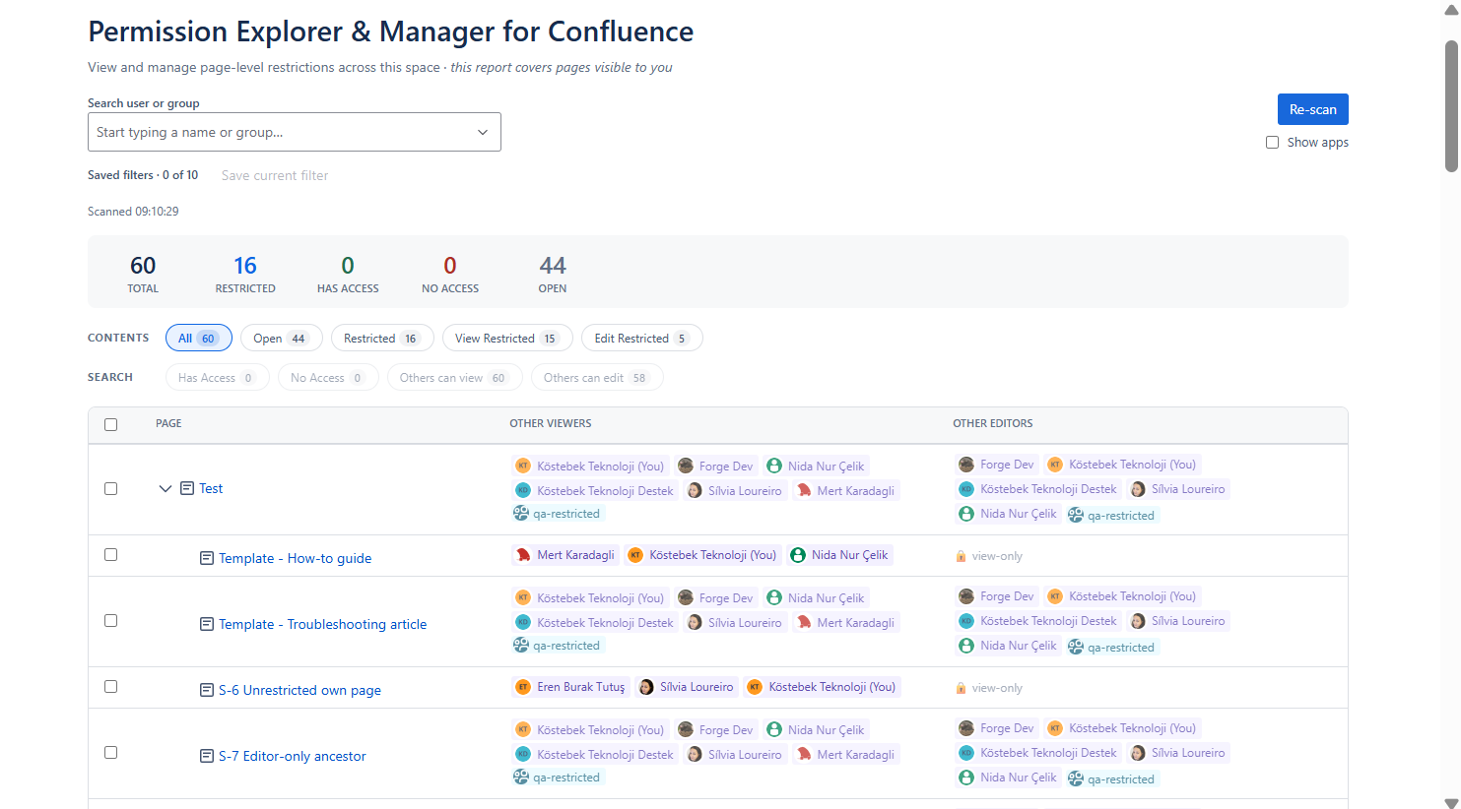
Task: Select the Others can view 60 filter
Action: (454, 377)
